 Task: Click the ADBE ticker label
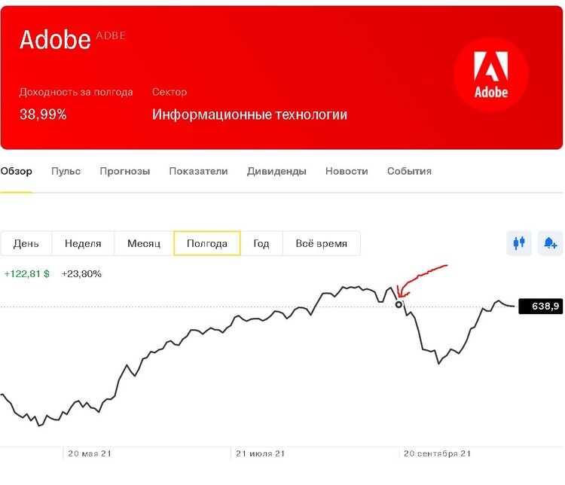point(111,35)
